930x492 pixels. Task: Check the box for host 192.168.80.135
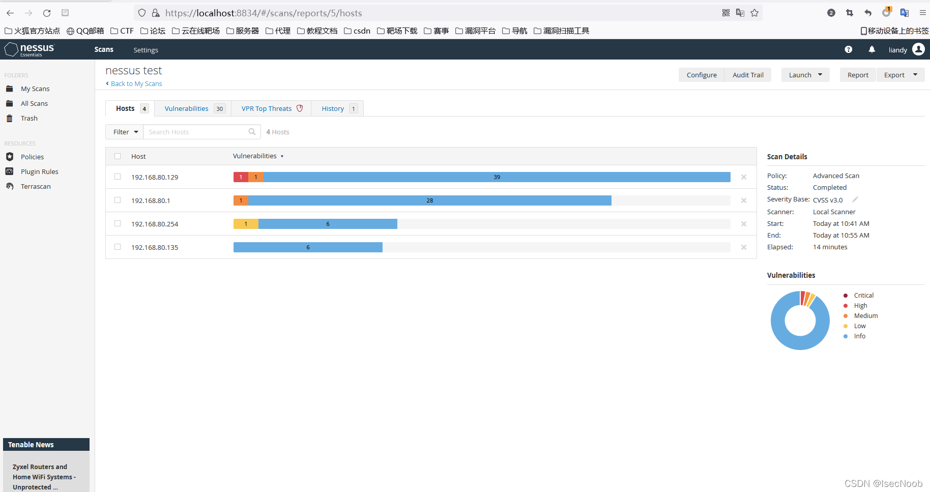118,247
